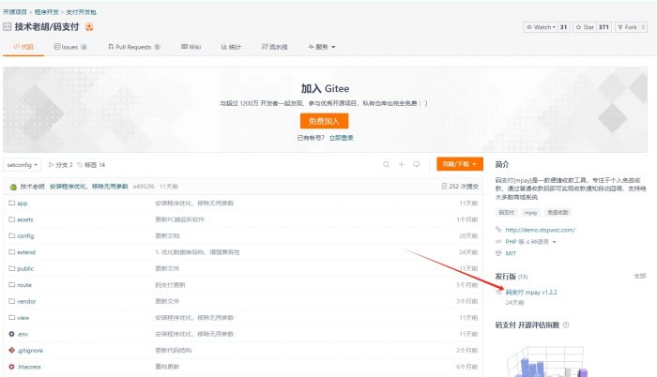Click the search magnifier icon in repo toolbar
This screenshot has height=377, width=657.
(x=386, y=164)
